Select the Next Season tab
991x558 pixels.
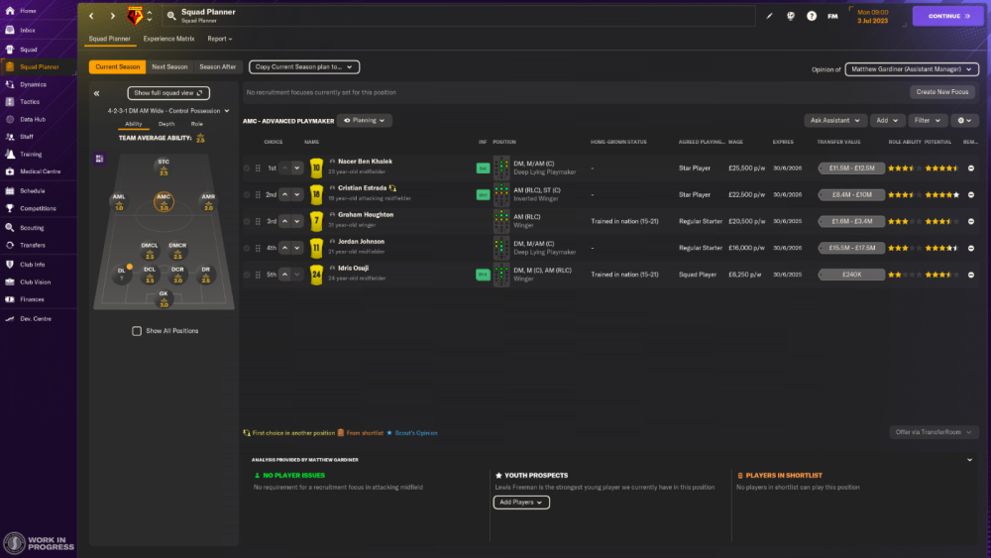tap(169, 67)
